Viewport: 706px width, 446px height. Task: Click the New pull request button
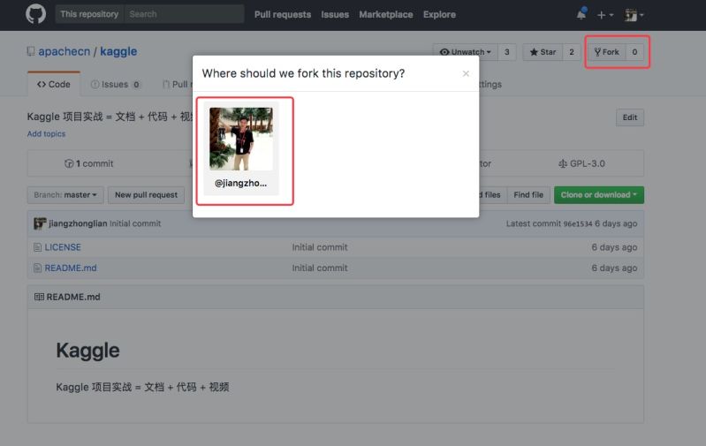[147, 195]
